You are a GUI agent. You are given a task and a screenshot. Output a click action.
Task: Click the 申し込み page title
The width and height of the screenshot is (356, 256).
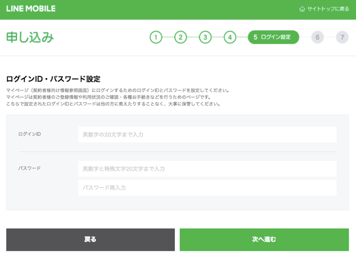click(x=30, y=38)
